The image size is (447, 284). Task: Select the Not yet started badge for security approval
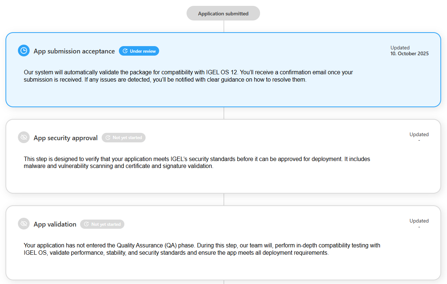click(x=124, y=138)
